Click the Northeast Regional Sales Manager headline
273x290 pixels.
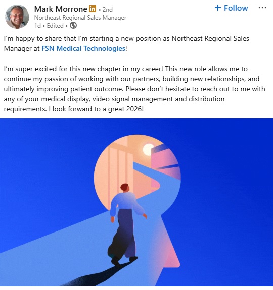80,18
